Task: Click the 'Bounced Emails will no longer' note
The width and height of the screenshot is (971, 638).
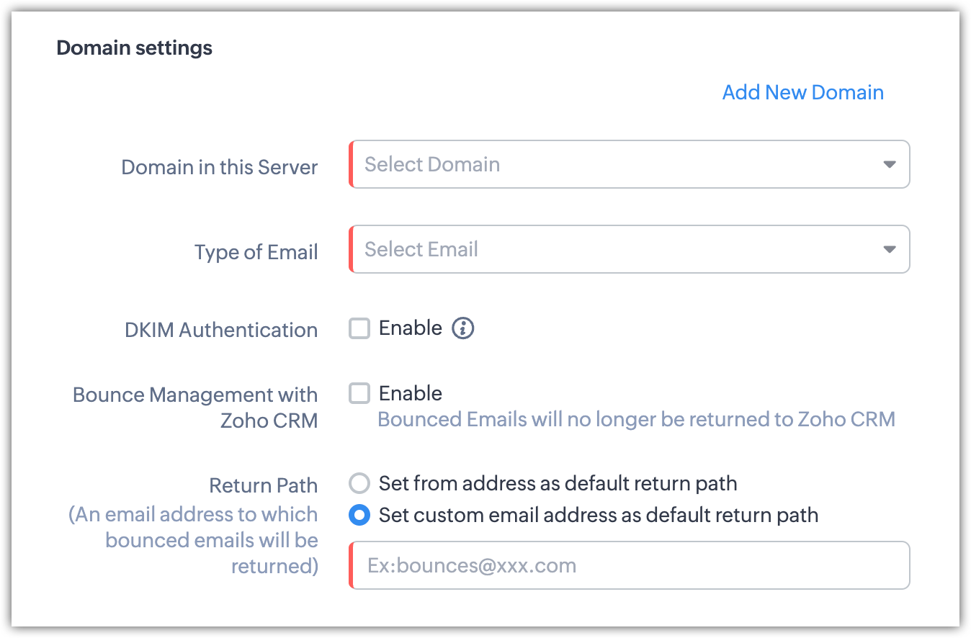Action: (x=636, y=419)
